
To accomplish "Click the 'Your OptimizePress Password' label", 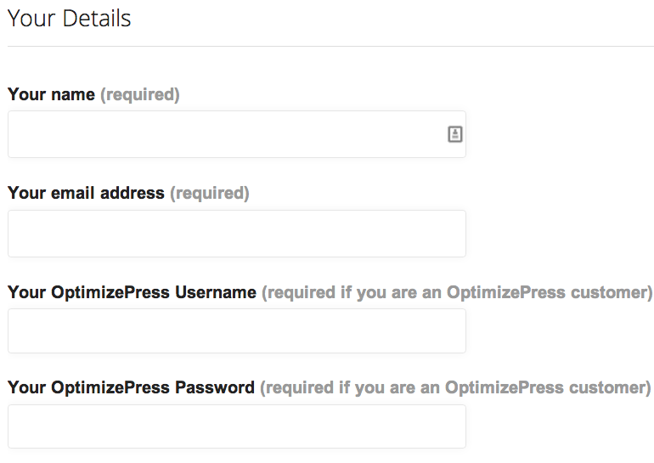I will (x=132, y=387).
